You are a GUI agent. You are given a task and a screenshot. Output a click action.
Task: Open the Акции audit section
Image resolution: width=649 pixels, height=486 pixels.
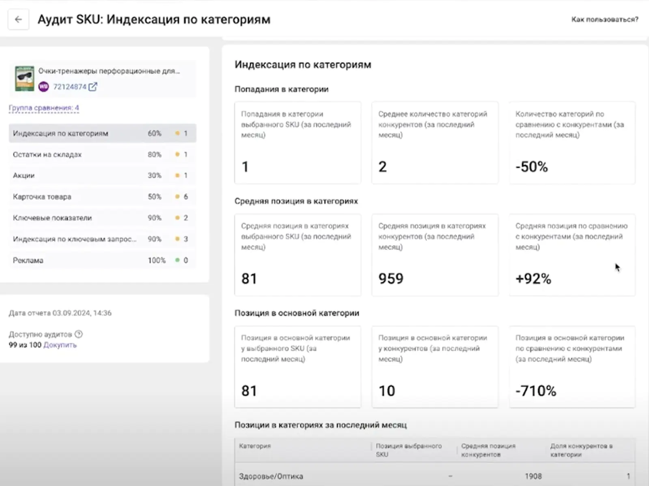pos(102,176)
